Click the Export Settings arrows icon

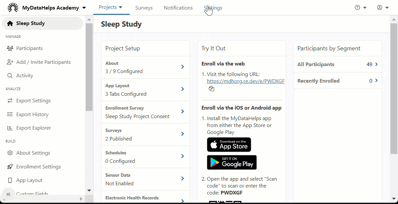tap(10, 101)
